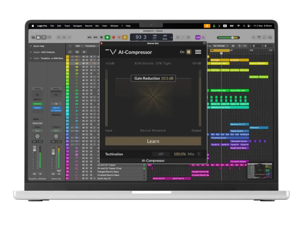Click the master volume slider in control bar
The height and width of the screenshot is (226, 302).
pyautogui.click(x=228, y=38)
